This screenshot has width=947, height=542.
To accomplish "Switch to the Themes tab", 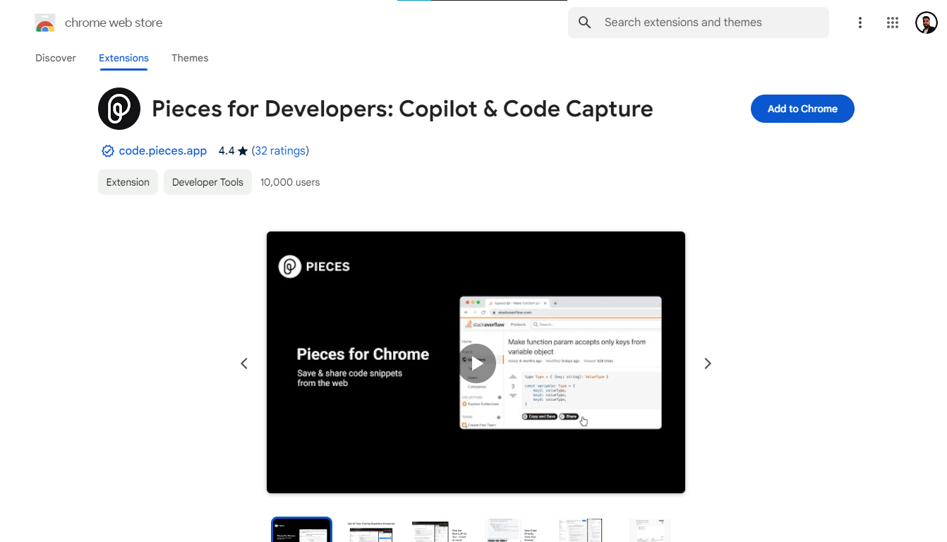I will 190,58.
